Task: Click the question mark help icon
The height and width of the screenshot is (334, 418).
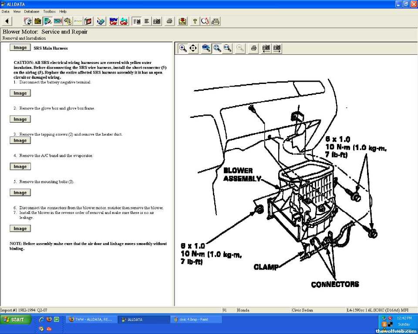Action: point(195,21)
